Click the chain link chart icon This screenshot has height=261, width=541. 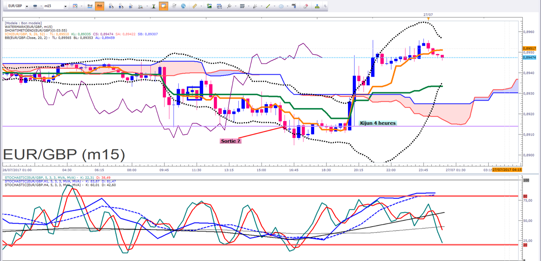35,6
